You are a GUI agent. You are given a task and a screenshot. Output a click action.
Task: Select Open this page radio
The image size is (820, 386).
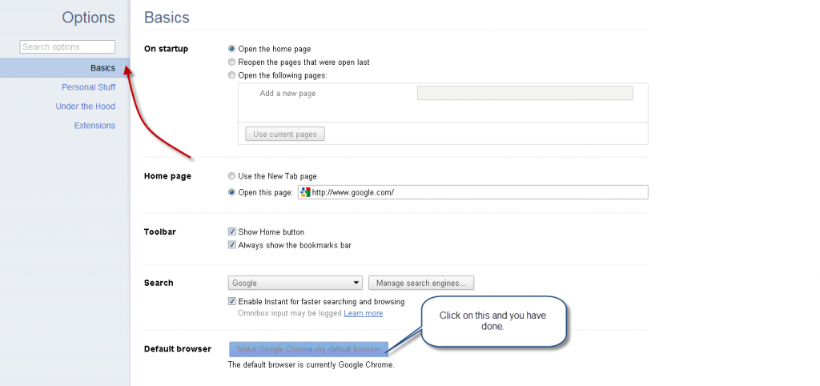point(231,192)
